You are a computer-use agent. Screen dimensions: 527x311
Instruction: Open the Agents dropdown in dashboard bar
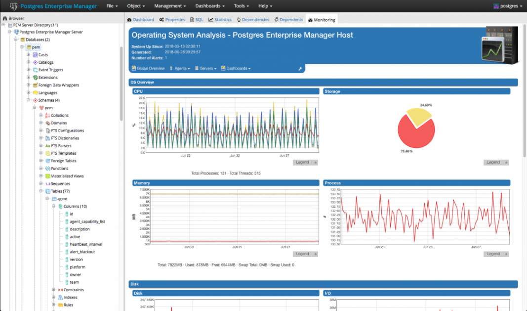pyautogui.click(x=180, y=68)
